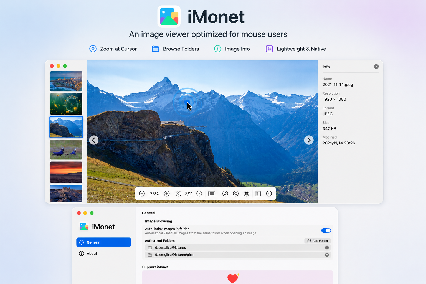Toggle image info icon in toolbar
This screenshot has width=426, height=284.
pyautogui.click(x=269, y=194)
